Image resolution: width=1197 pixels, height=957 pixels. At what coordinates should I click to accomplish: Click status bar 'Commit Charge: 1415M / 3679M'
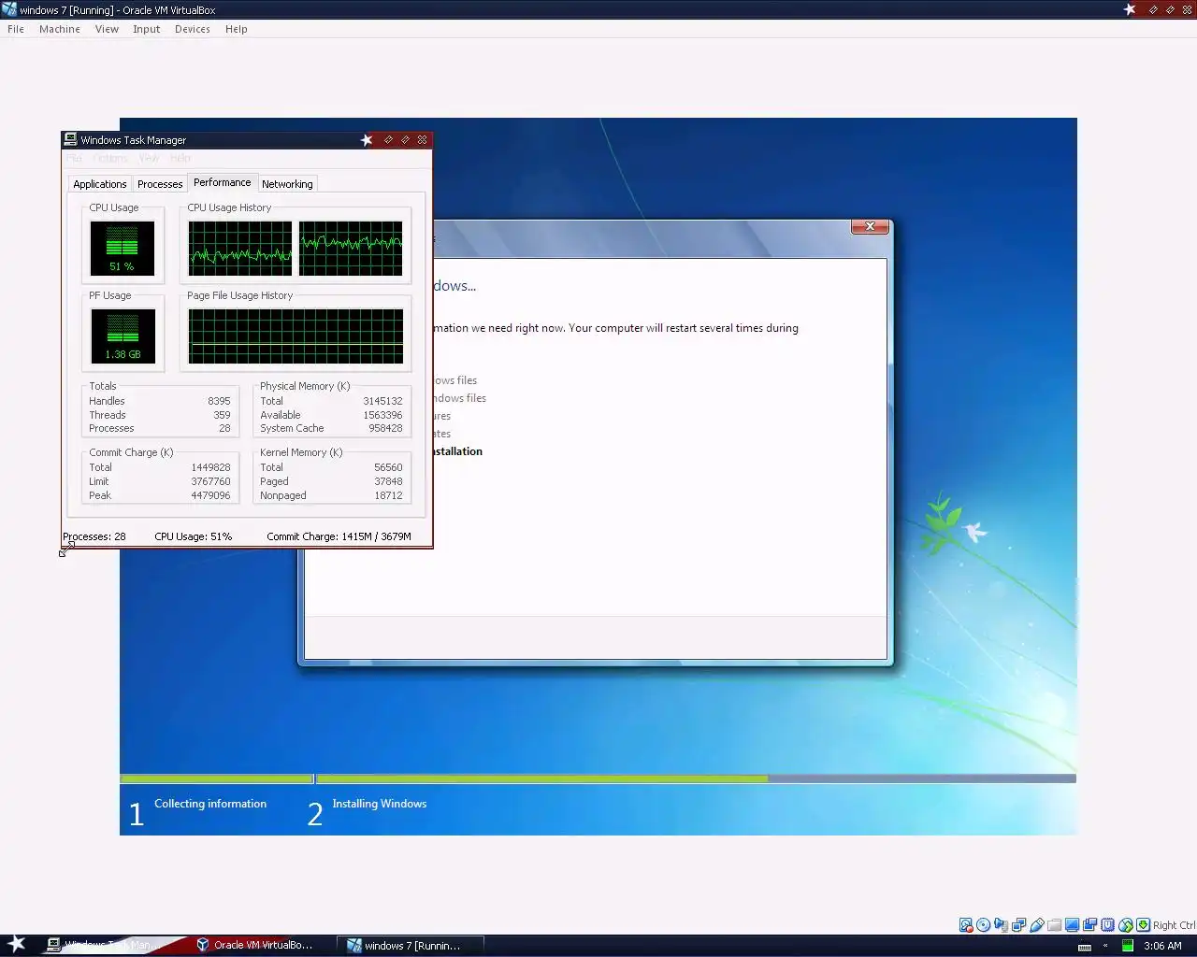[339, 536]
